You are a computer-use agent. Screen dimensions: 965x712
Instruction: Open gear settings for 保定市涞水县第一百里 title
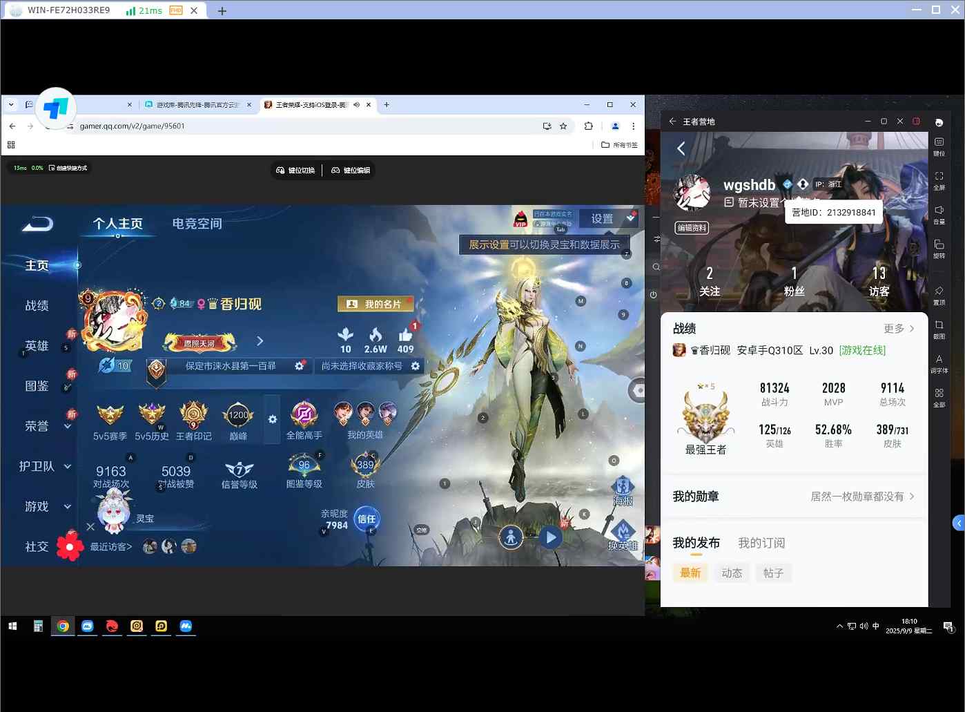click(300, 366)
